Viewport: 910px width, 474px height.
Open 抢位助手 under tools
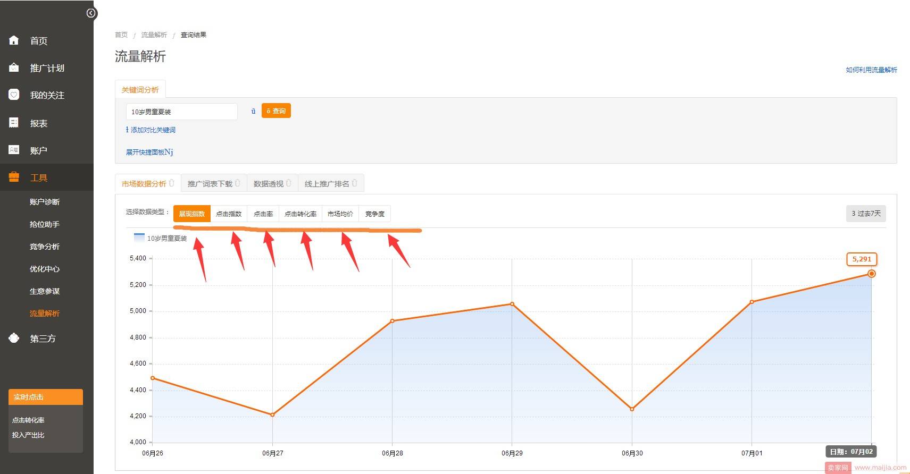[x=45, y=224]
